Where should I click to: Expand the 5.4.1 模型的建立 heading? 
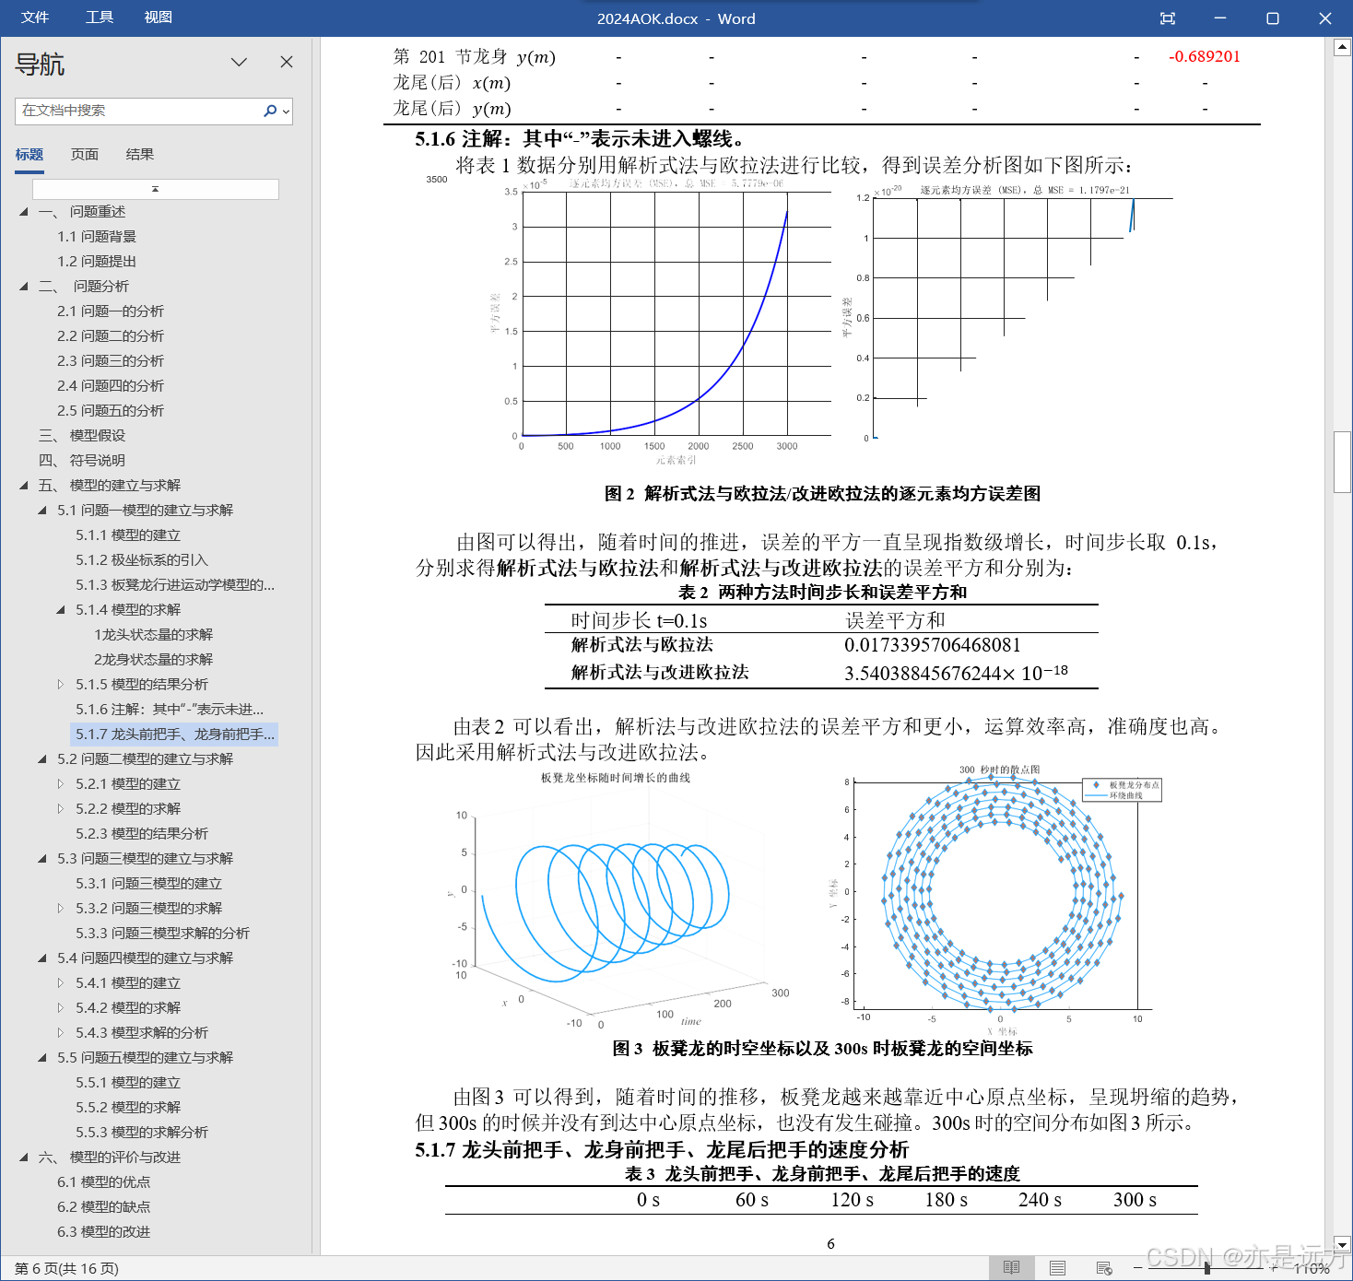pos(61,983)
